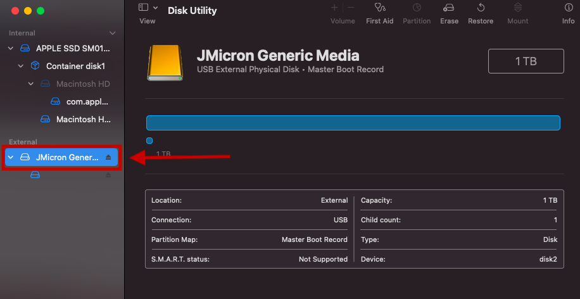The height and width of the screenshot is (299, 580).
Task: Click the APPLE SSD drive icon
Action: pos(25,49)
